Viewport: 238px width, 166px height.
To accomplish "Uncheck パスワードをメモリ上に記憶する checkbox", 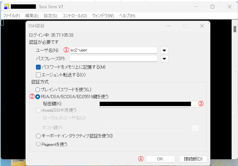I will (38, 67).
